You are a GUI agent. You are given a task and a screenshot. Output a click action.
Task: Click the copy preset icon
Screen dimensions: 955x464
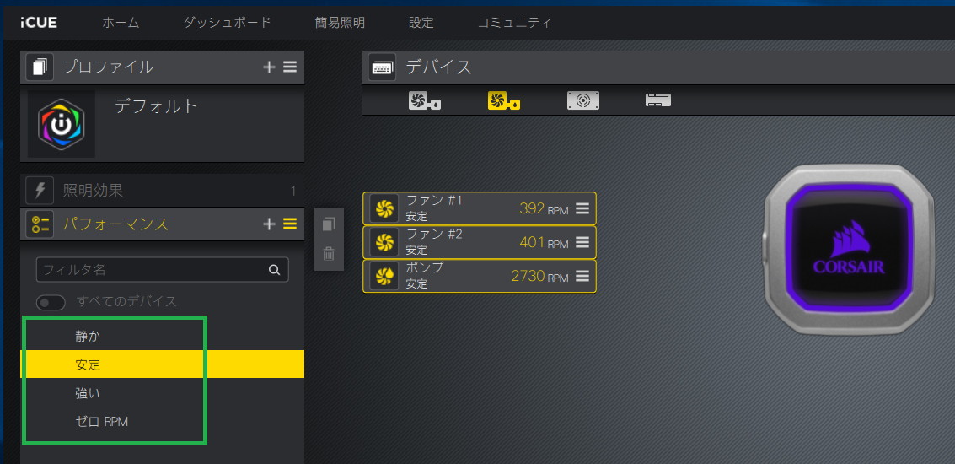coord(329,224)
